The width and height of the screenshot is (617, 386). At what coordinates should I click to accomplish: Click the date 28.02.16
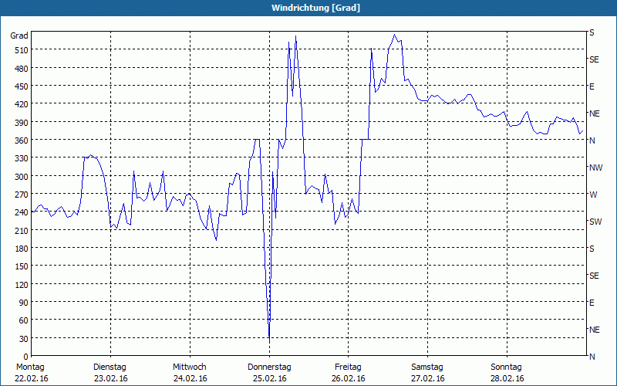point(507,378)
